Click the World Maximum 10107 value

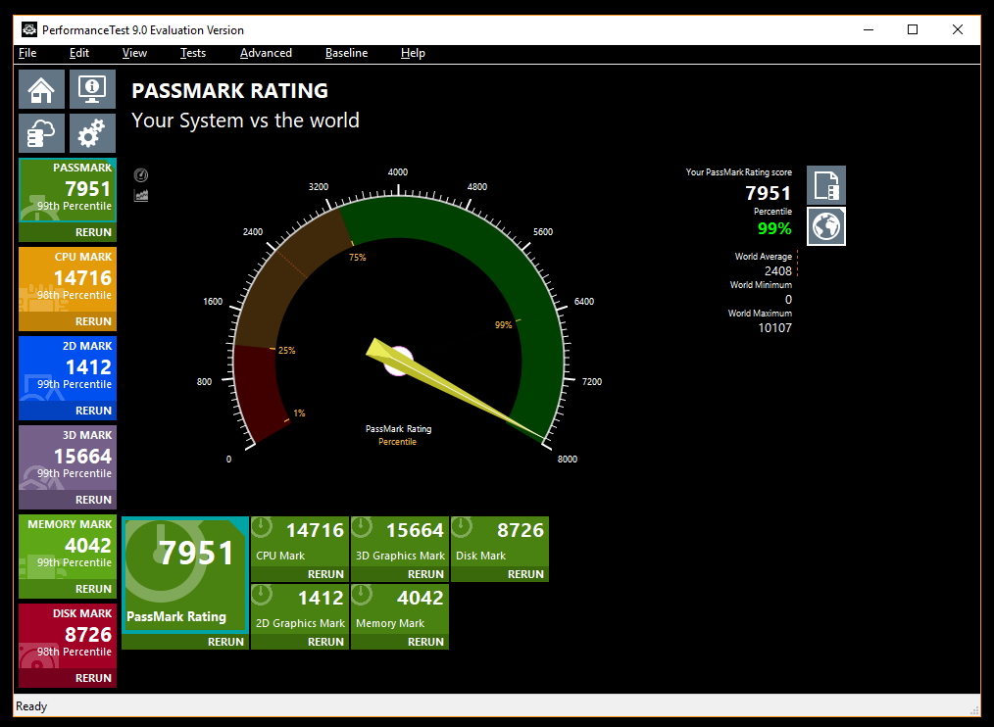point(775,327)
